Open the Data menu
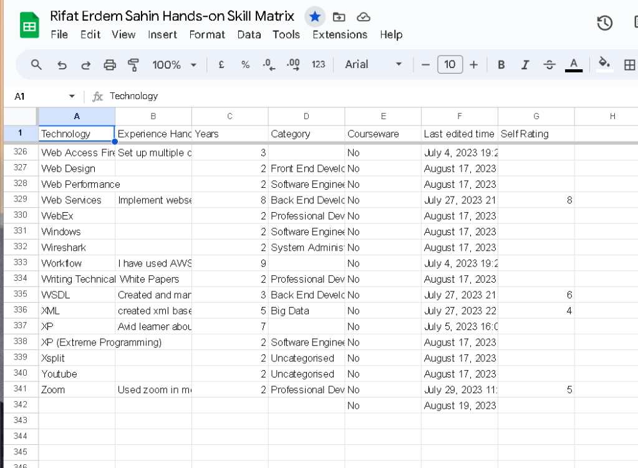This screenshot has width=638, height=468. (249, 34)
